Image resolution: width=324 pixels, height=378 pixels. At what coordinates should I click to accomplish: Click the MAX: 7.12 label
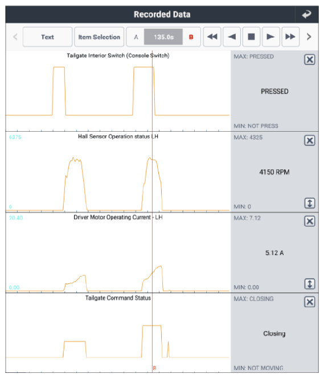[x=247, y=218]
